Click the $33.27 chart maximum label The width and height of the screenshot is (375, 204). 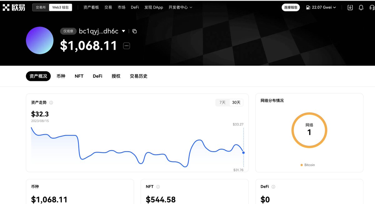pyautogui.click(x=238, y=124)
